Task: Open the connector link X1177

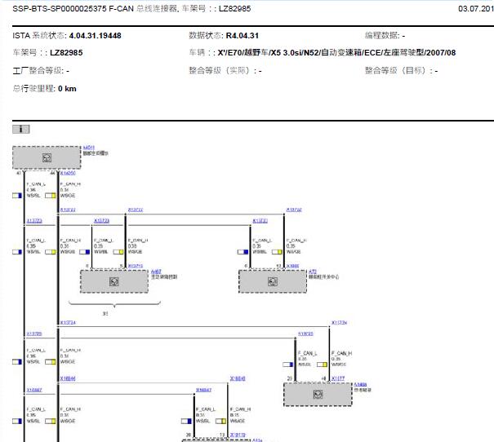Action: point(338,378)
